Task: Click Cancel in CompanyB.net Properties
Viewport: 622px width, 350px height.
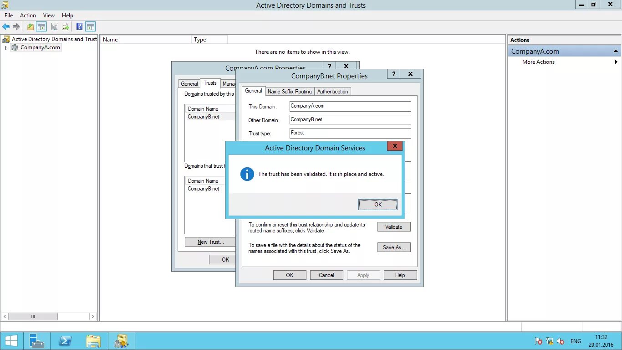Action: [326, 275]
